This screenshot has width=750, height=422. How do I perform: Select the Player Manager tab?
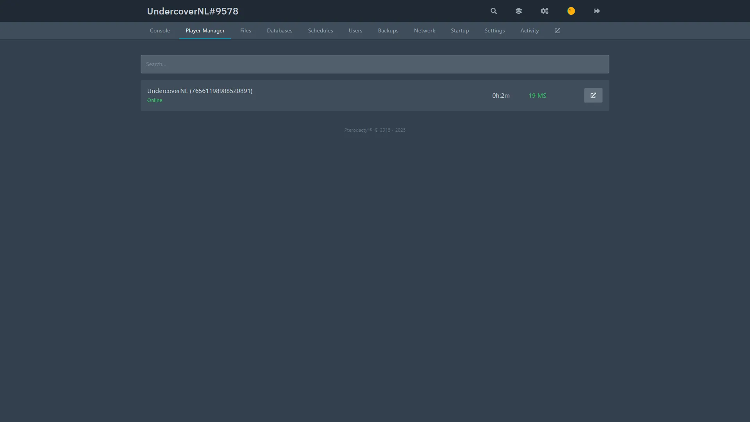point(205,30)
